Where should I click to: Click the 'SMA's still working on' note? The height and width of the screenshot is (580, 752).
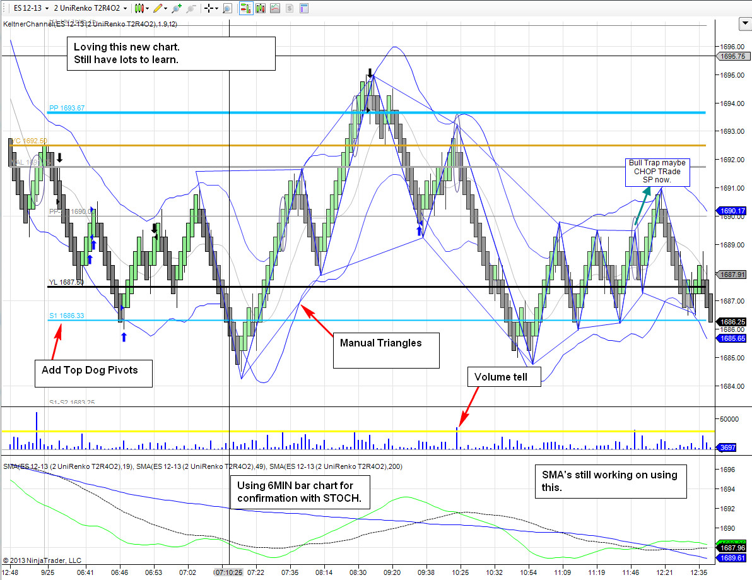click(x=611, y=481)
